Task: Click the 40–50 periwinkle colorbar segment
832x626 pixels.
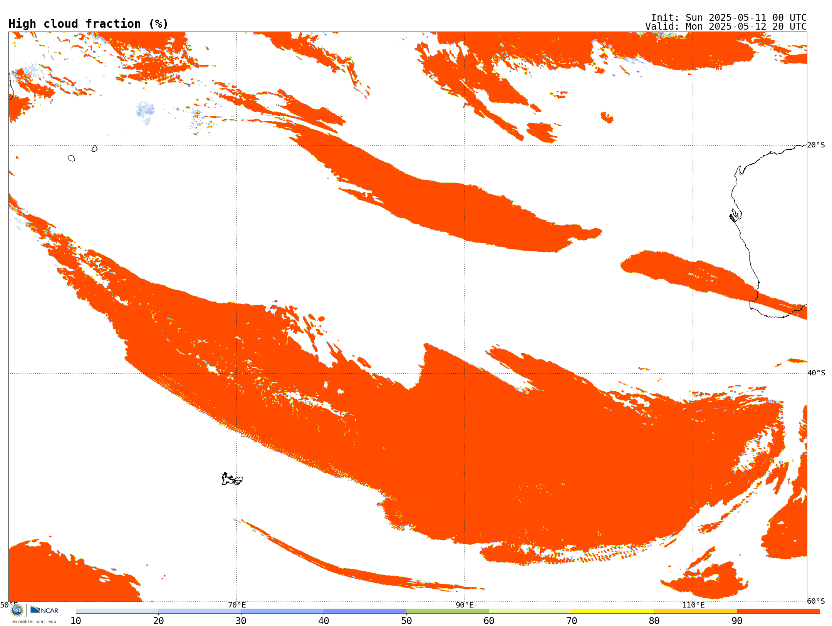Action: 365,611
